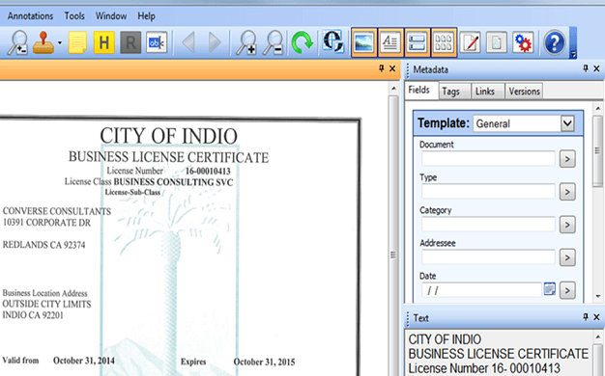Toggle the text view panel button
Screen dimensions: 605x376
tap(390, 42)
